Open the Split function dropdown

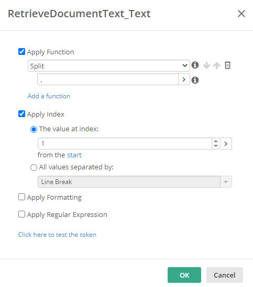click(109, 65)
